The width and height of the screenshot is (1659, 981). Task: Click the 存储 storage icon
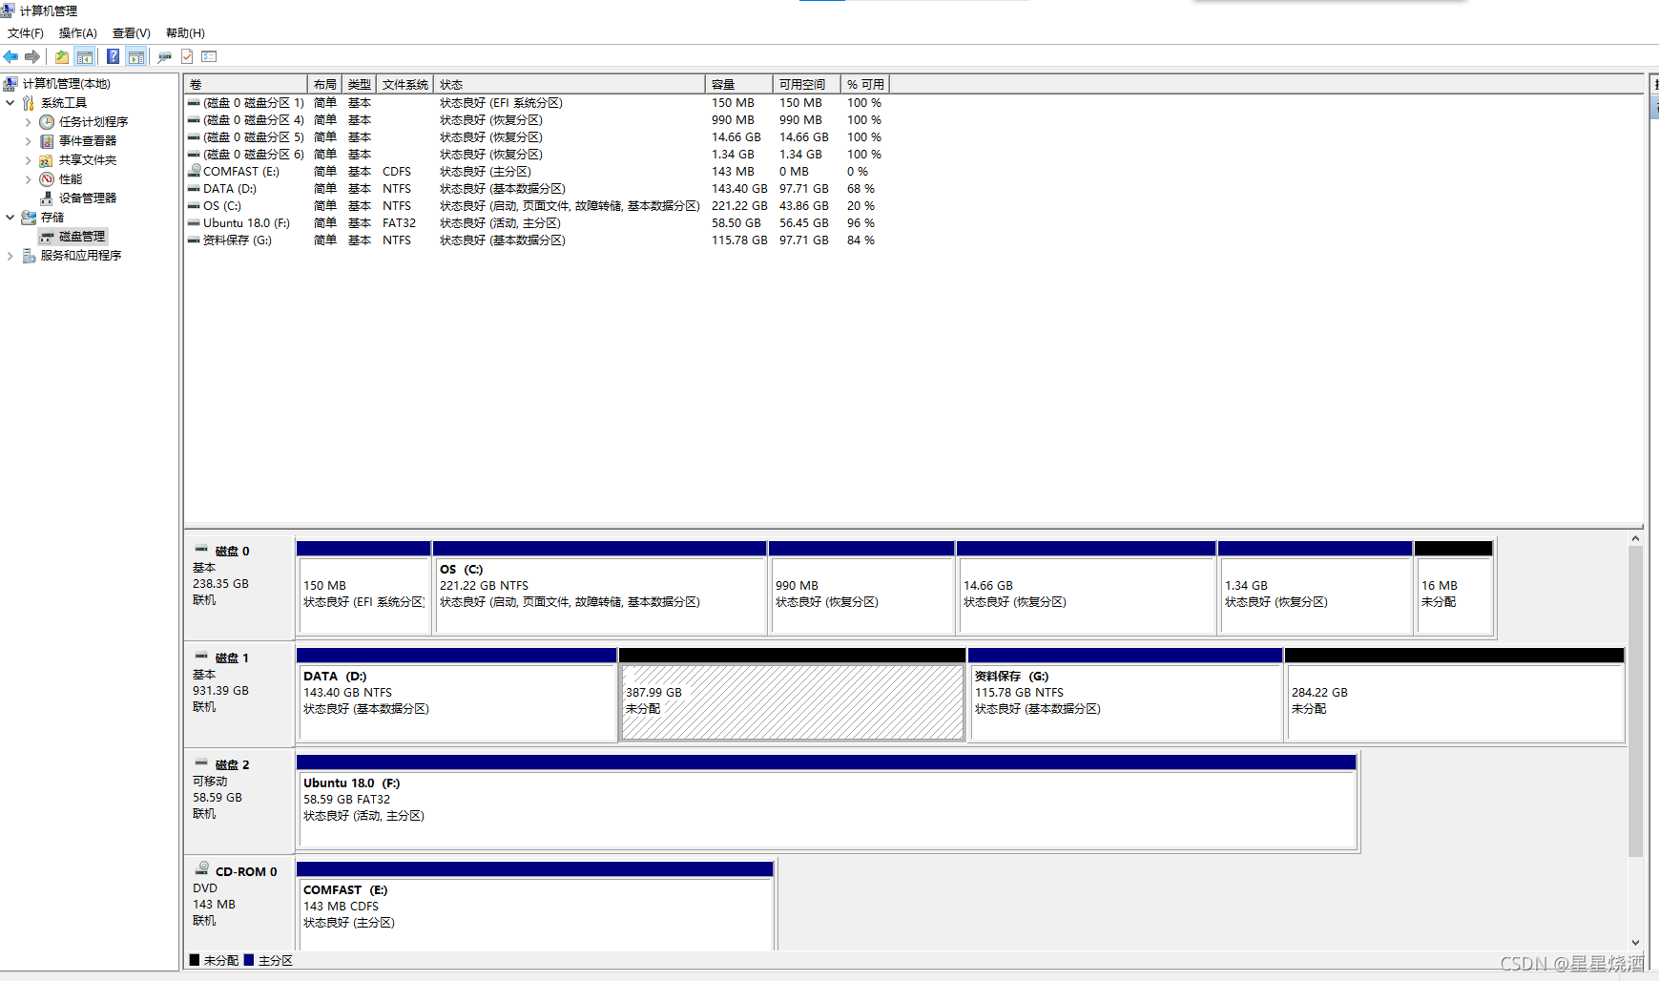[29, 218]
